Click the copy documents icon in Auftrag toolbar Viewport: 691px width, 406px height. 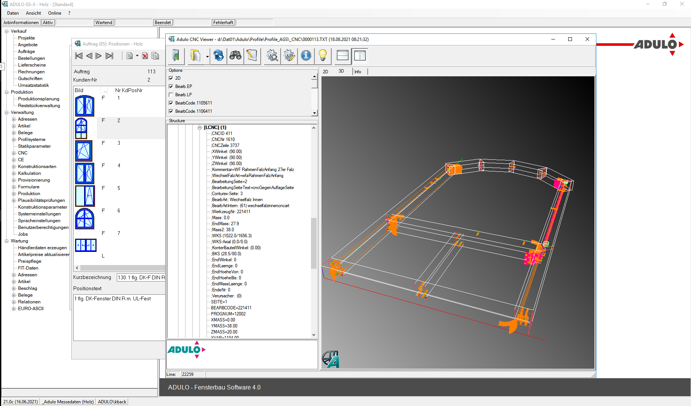click(x=155, y=56)
